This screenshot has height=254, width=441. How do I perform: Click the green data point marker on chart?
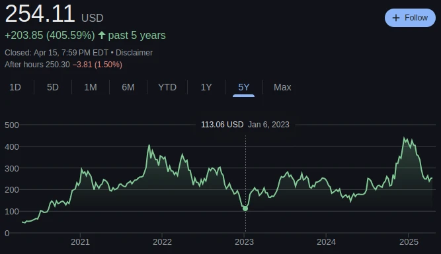click(245, 208)
